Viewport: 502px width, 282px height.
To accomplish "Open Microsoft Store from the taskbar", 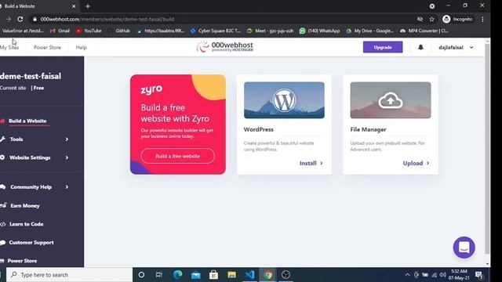I will [213, 275].
